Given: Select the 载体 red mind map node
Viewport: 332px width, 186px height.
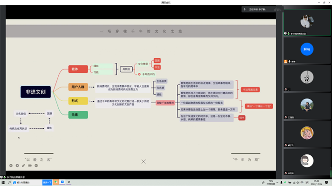Looking at the screenshot, I should point(78,69).
